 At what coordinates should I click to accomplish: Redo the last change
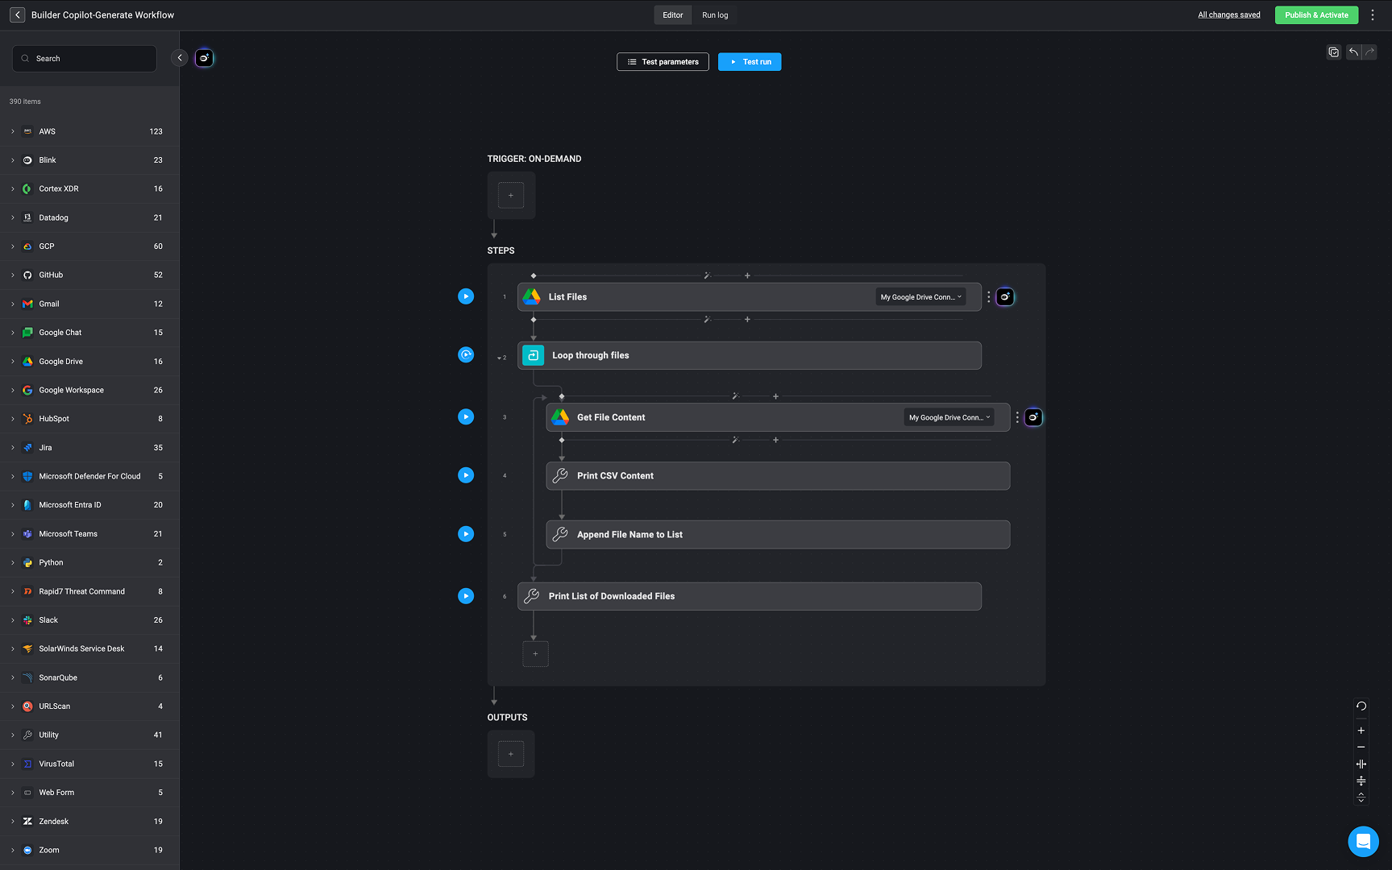coord(1369,52)
